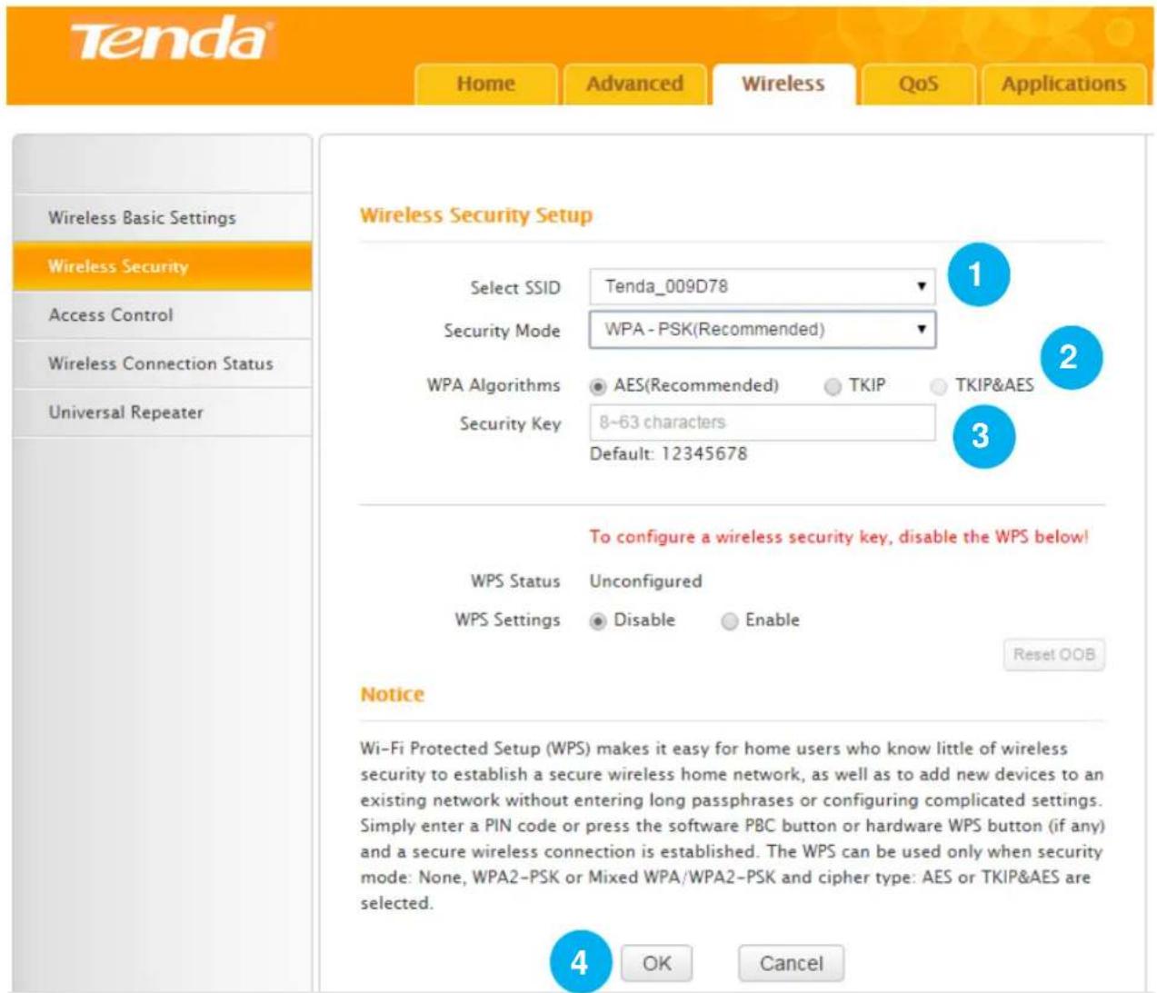
Task: Expand the Select SSID dropdown
Action: [763, 286]
